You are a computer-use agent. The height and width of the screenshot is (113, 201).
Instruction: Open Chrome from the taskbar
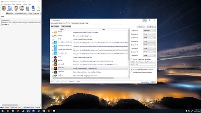click(x=44, y=111)
